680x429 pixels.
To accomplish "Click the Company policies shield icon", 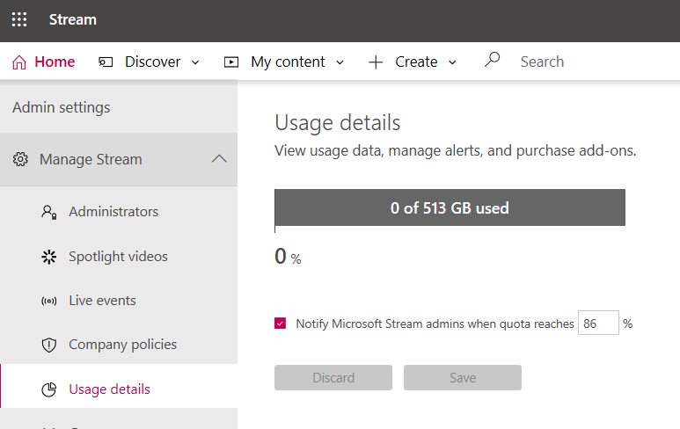I will 49,345.
